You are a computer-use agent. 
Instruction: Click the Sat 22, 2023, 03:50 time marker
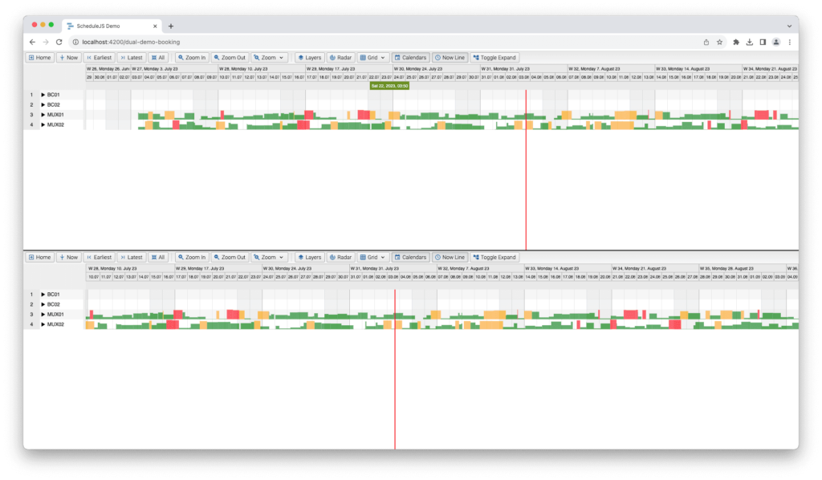coord(391,83)
